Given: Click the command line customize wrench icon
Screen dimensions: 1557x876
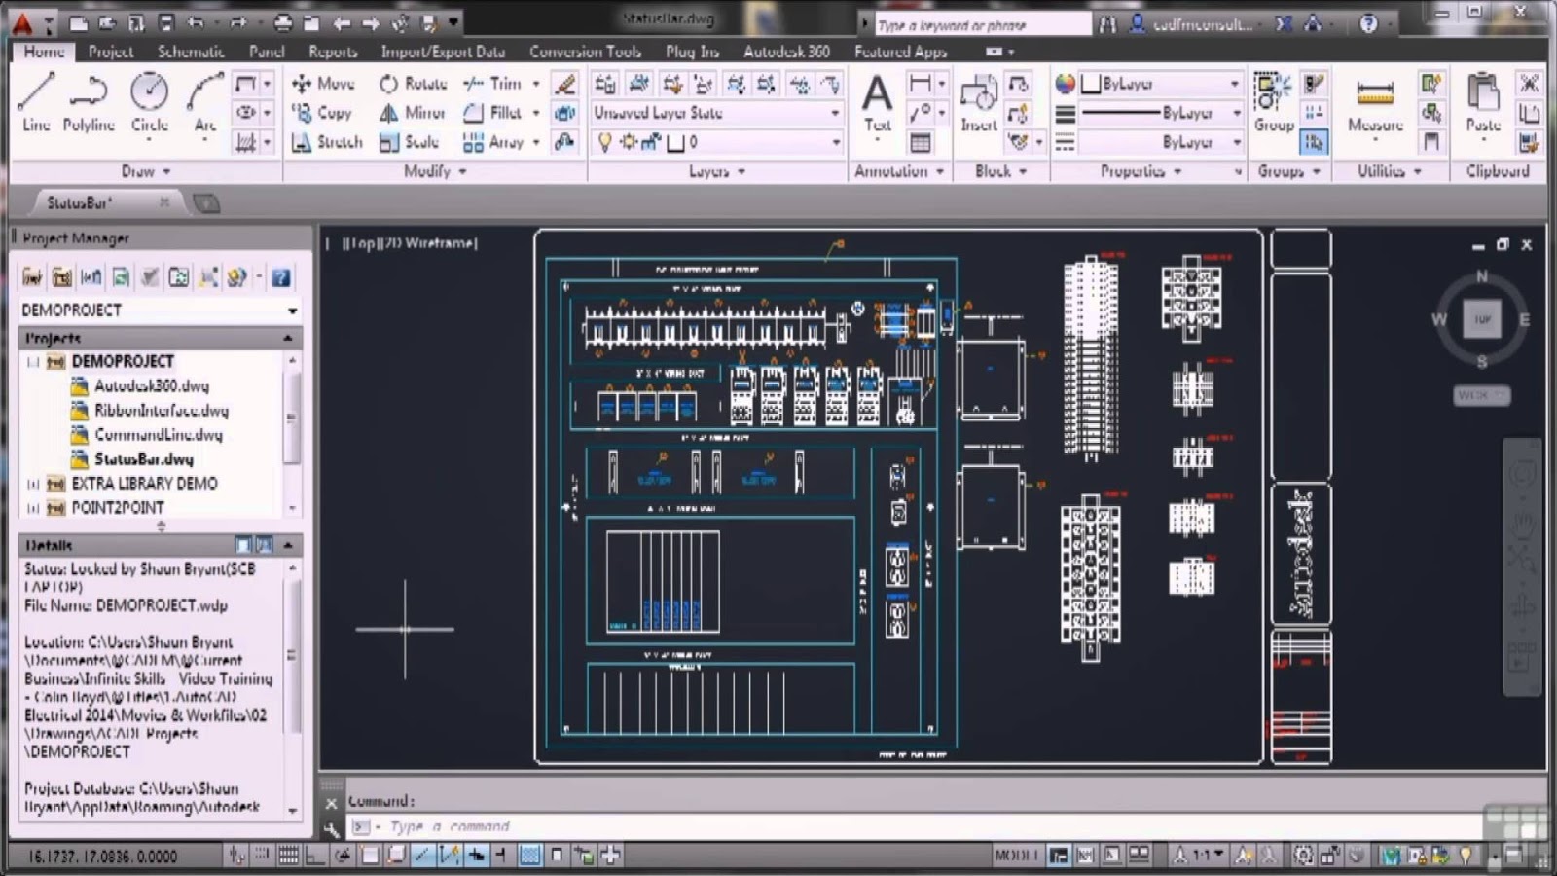Looking at the screenshot, I should (x=331, y=828).
